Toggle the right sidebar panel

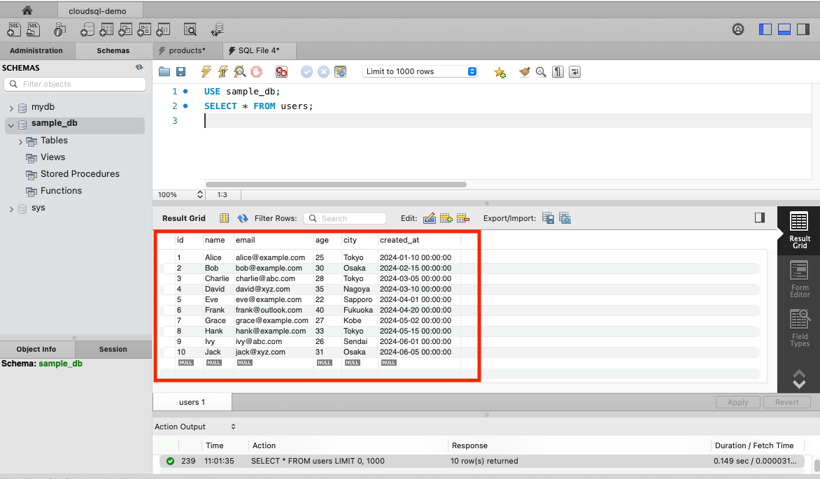click(x=803, y=29)
